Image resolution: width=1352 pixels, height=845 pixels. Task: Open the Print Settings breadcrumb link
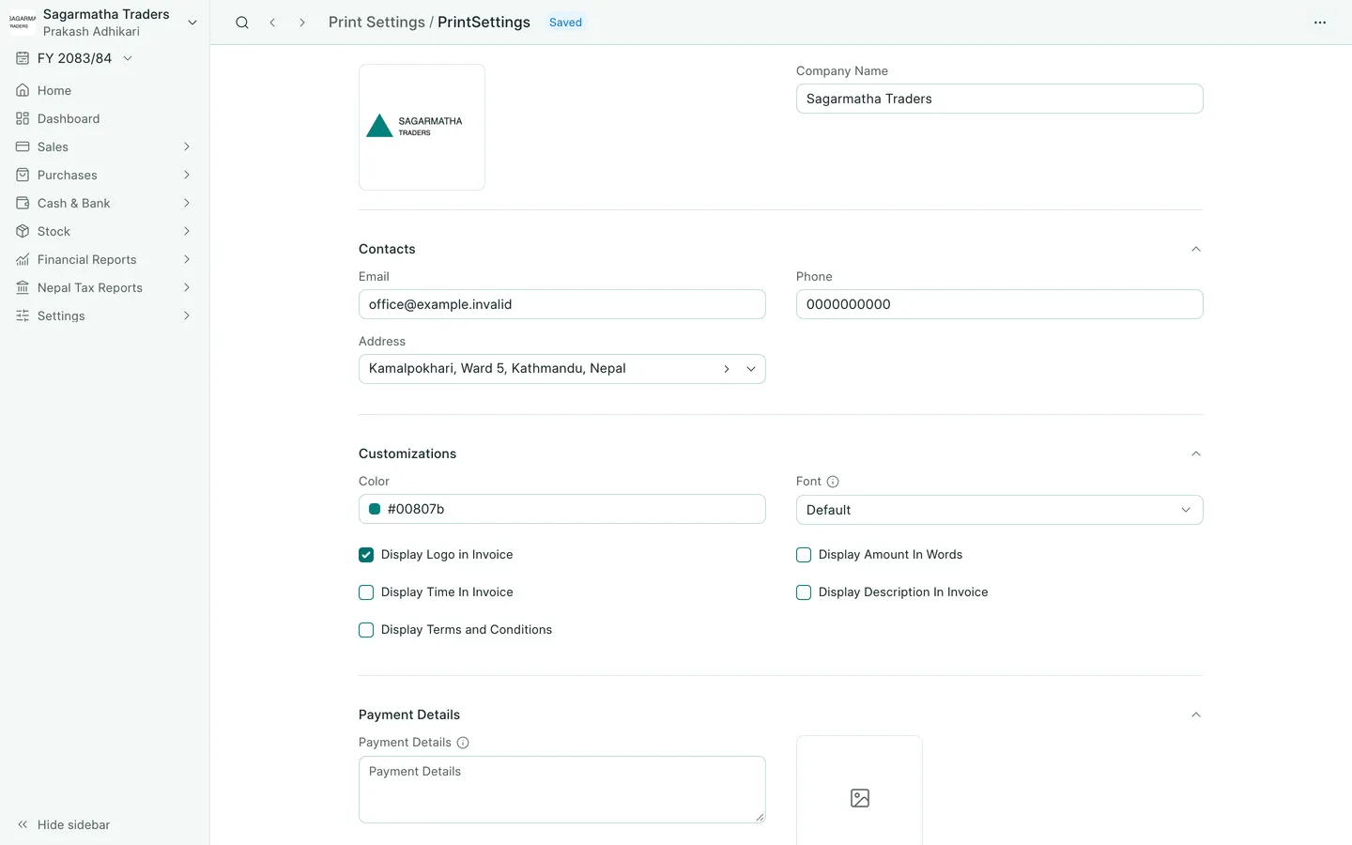(376, 23)
